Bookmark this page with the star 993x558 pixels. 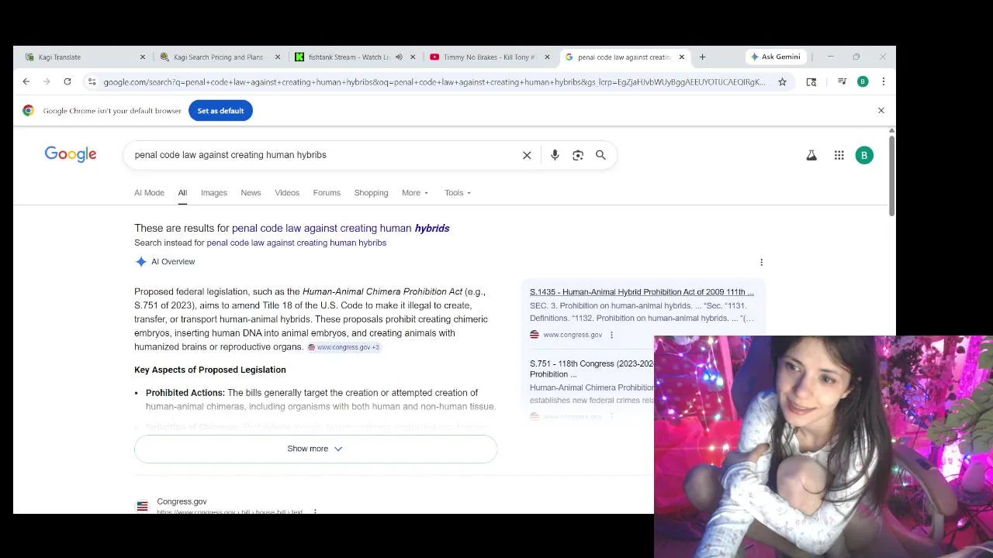(782, 81)
